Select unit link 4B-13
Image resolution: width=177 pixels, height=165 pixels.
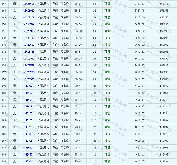pos(29,93)
